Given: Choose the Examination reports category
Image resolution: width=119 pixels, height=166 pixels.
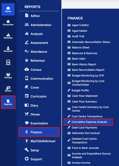Looking at the screenshot, I should click(x=39, y=123).
